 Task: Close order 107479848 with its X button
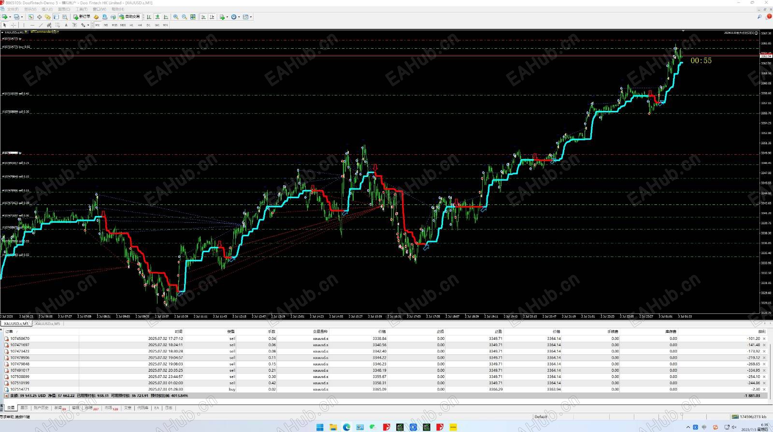[764, 364]
